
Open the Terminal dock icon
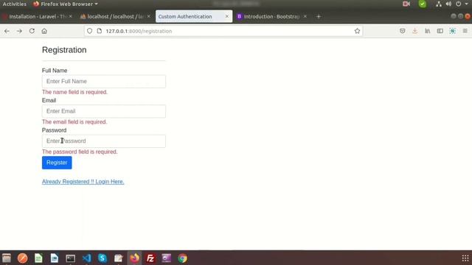(71, 258)
